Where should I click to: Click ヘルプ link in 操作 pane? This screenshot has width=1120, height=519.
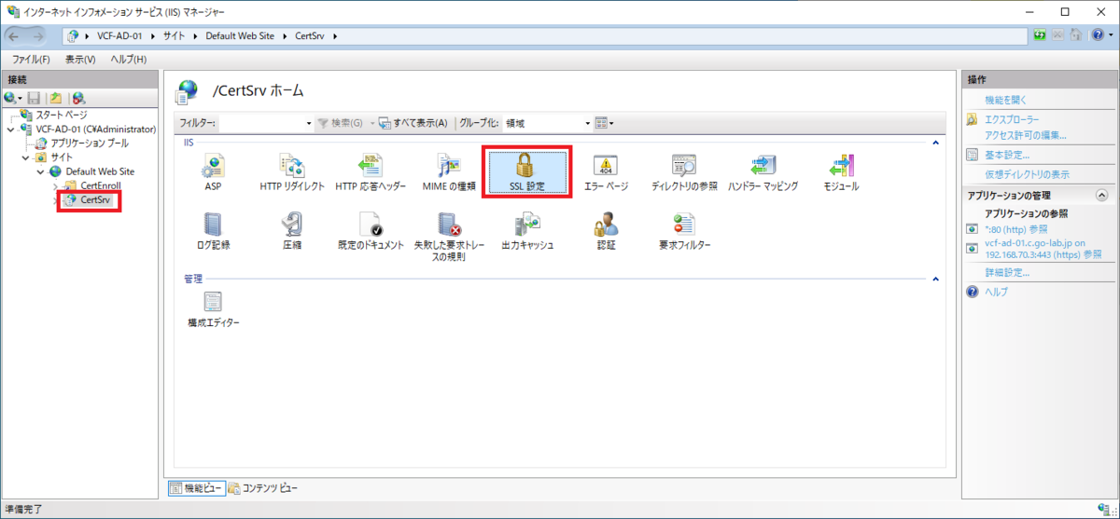pyautogui.click(x=996, y=293)
